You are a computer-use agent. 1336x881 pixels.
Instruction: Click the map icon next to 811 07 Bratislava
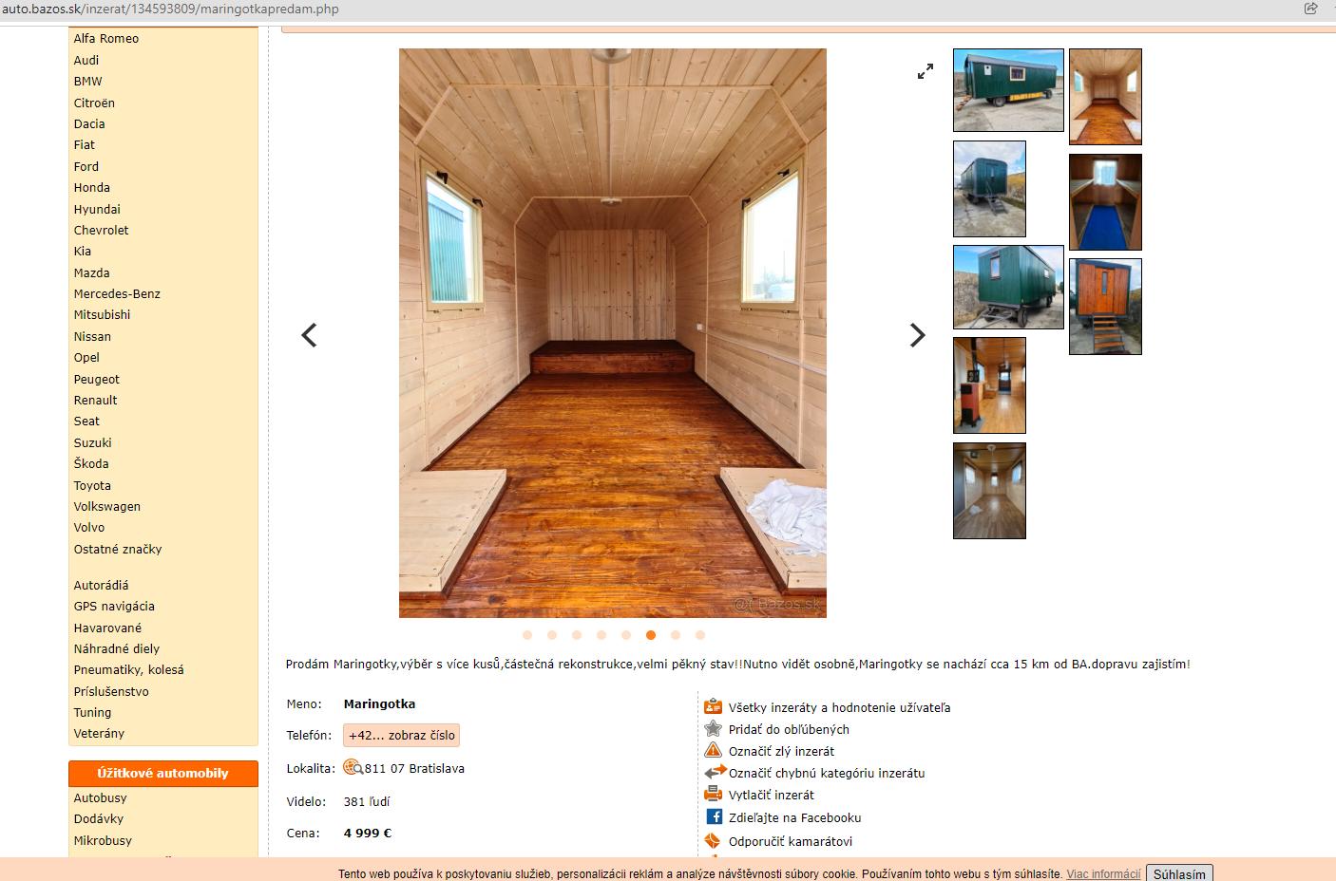353,768
